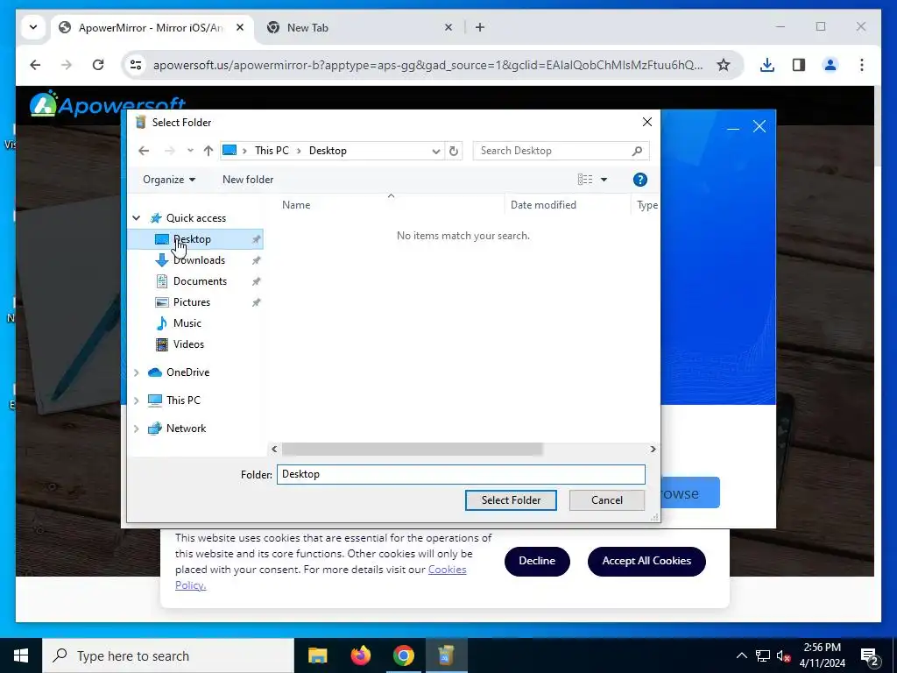Open the Cookies Policy link

click(x=447, y=570)
